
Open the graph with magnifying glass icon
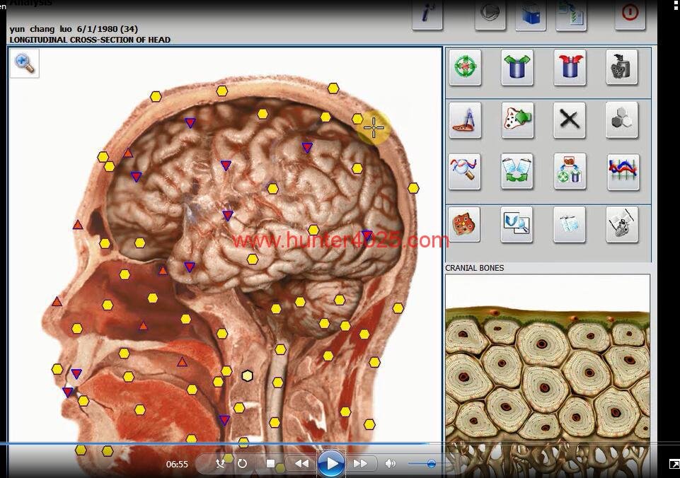click(x=465, y=172)
